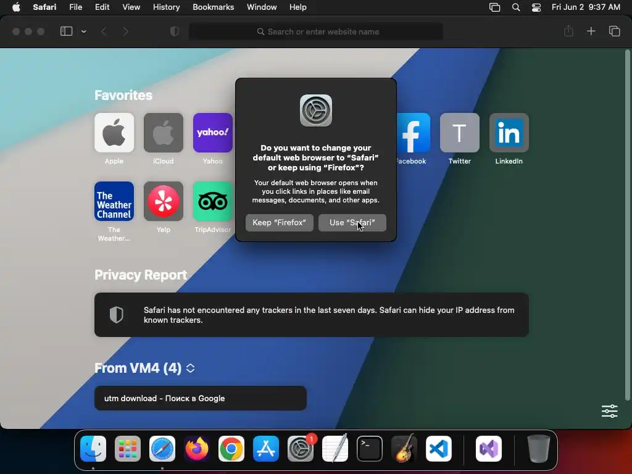The height and width of the screenshot is (474, 632).
Task: Open the Twitter favorite tile
Action: point(459,133)
